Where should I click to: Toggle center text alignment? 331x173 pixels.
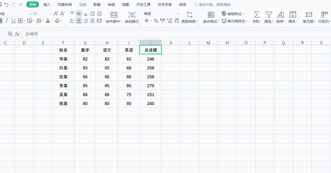click(79, 21)
